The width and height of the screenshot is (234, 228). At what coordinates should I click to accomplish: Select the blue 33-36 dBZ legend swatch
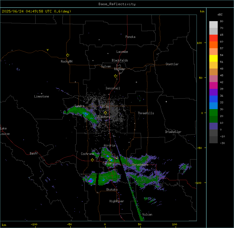click(213, 99)
